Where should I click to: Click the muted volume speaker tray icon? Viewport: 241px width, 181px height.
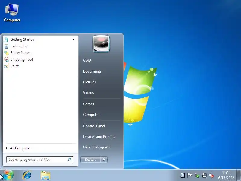coord(211,175)
